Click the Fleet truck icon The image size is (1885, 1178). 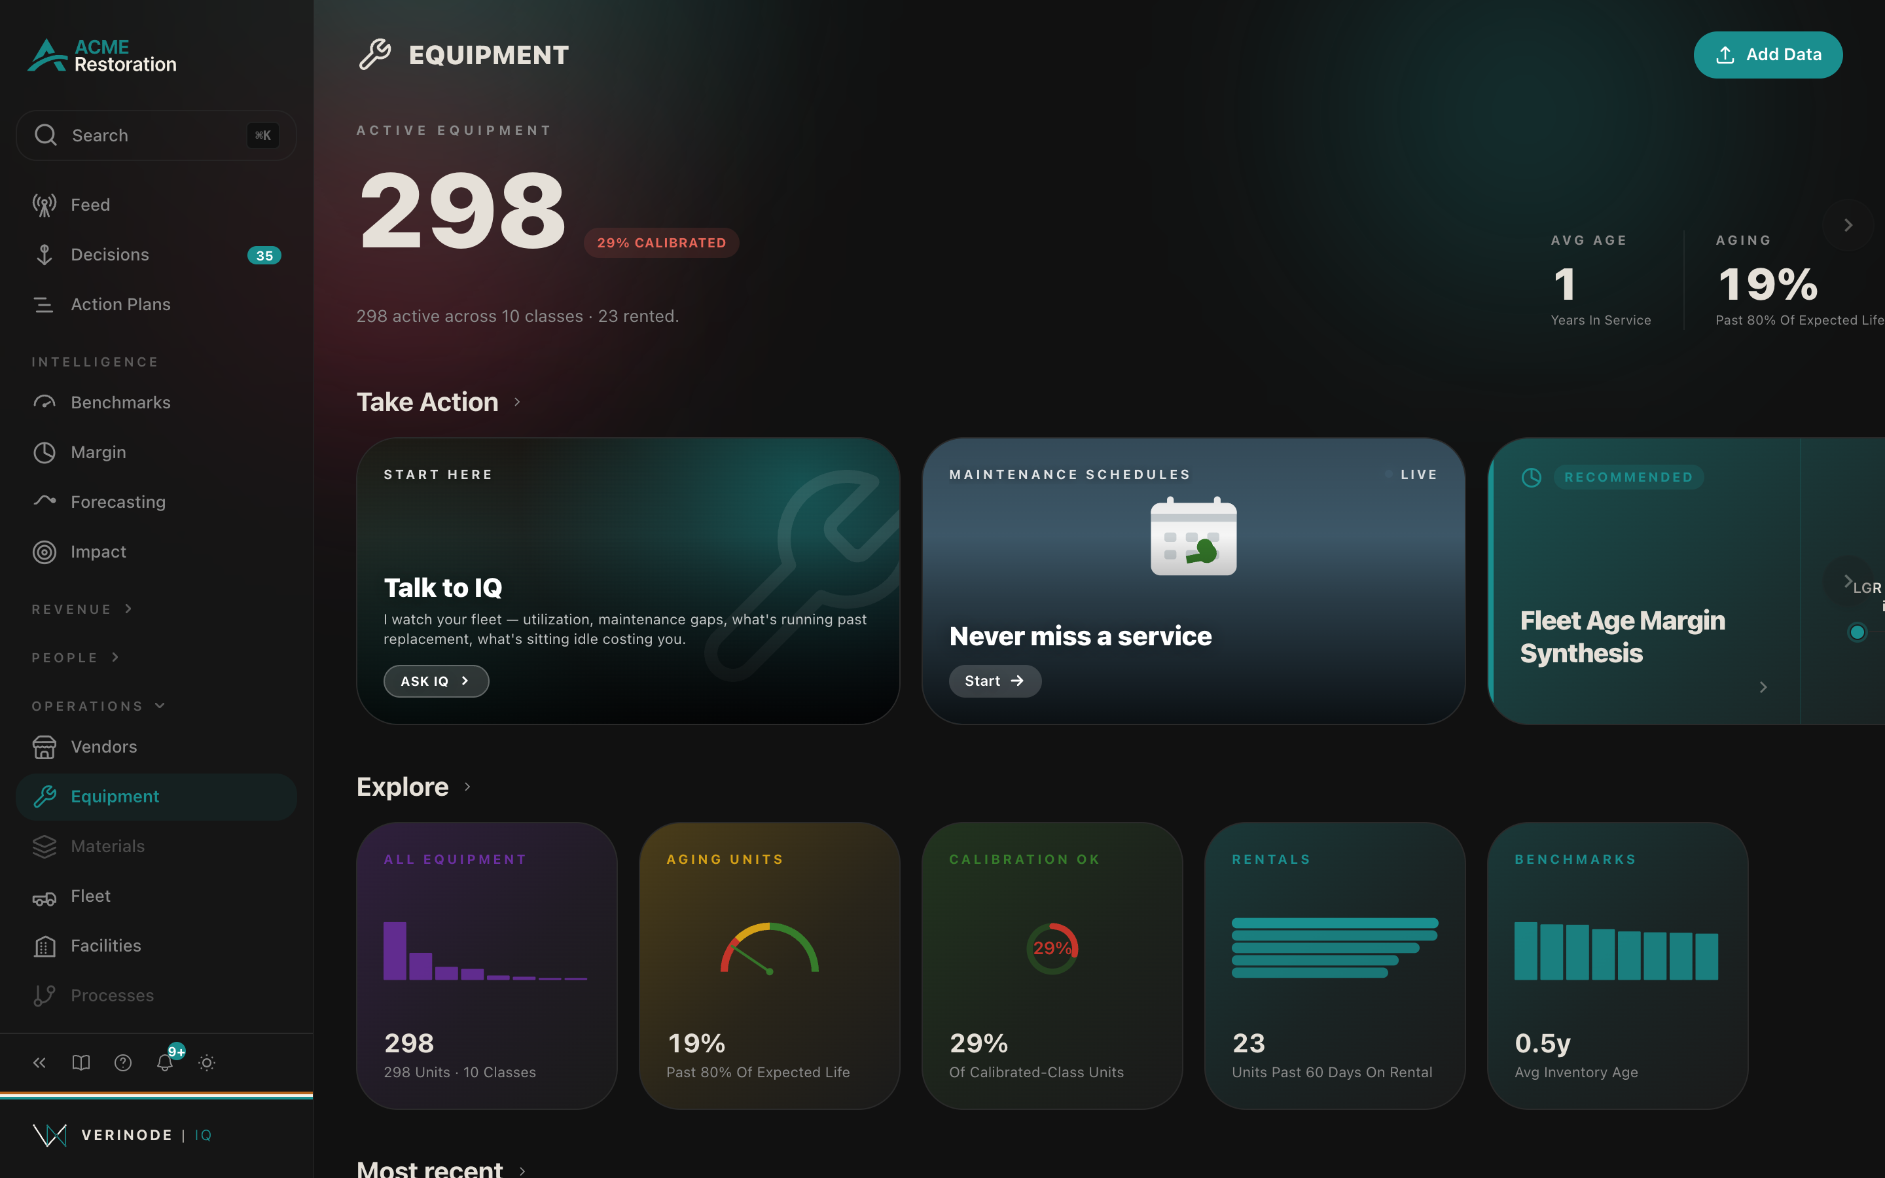click(x=45, y=897)
